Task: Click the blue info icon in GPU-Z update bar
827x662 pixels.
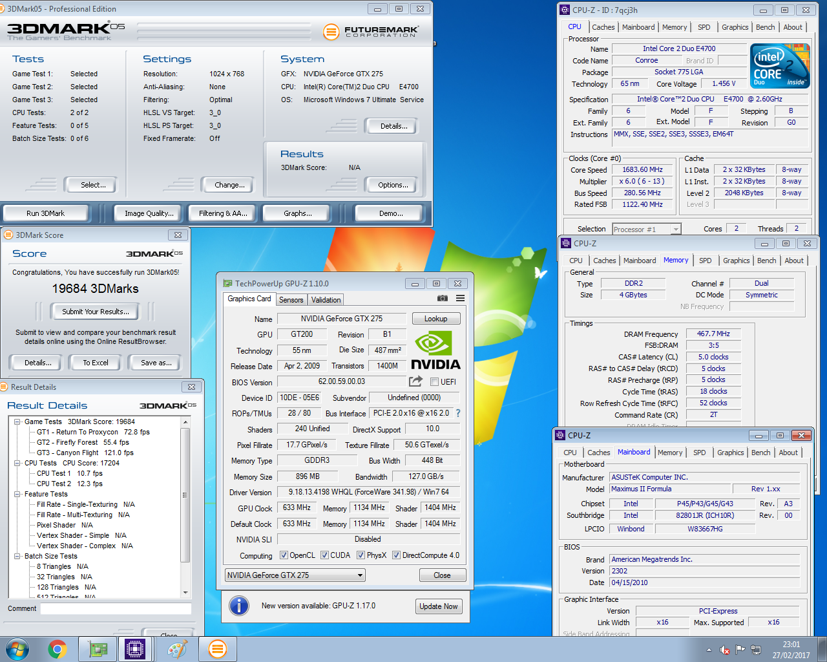Action: tap(239, 606)
